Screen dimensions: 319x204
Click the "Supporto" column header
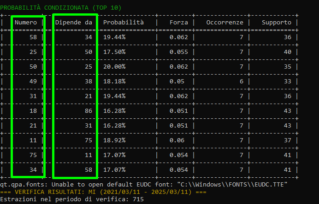tap(277, 23)
